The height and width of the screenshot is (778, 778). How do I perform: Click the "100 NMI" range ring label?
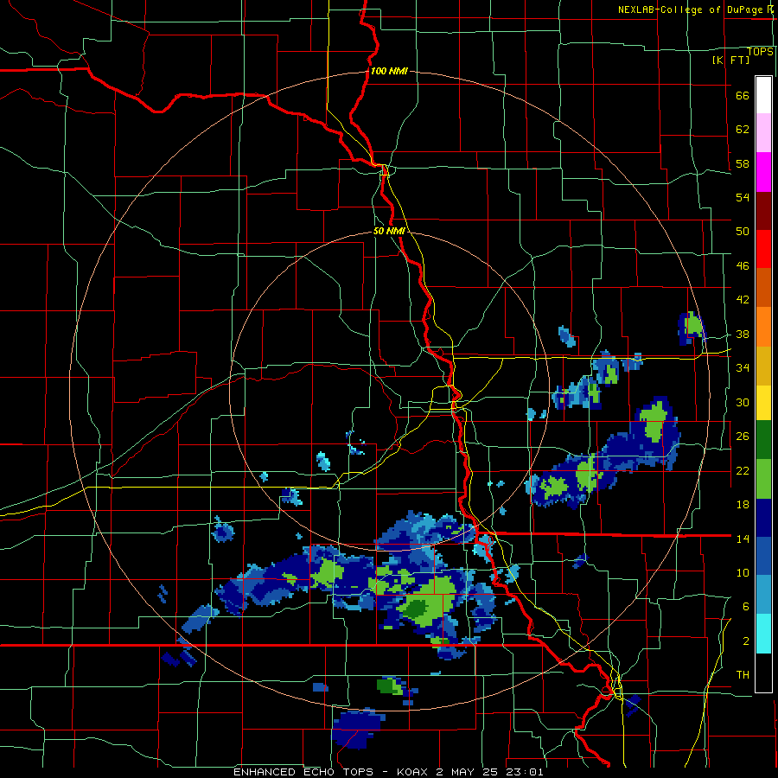[x=389, y=71]
